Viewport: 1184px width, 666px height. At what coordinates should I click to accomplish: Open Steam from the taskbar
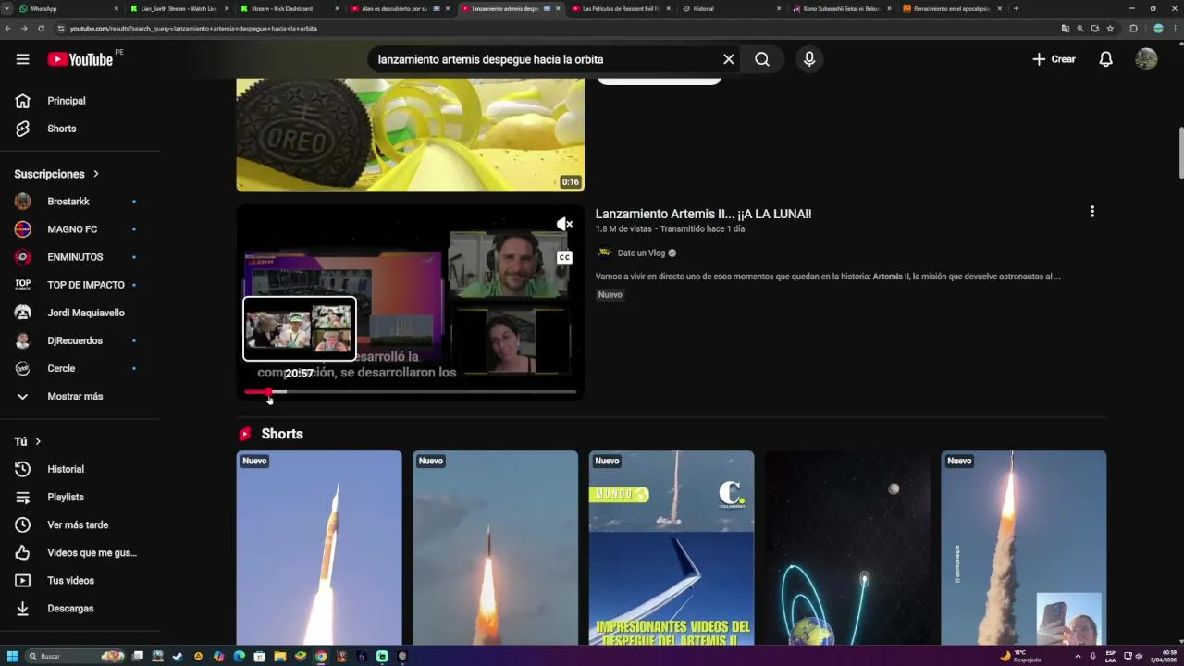tap(178, 656)
